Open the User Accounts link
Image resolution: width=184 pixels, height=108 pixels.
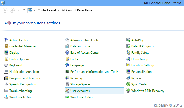[x=80, y=91]
